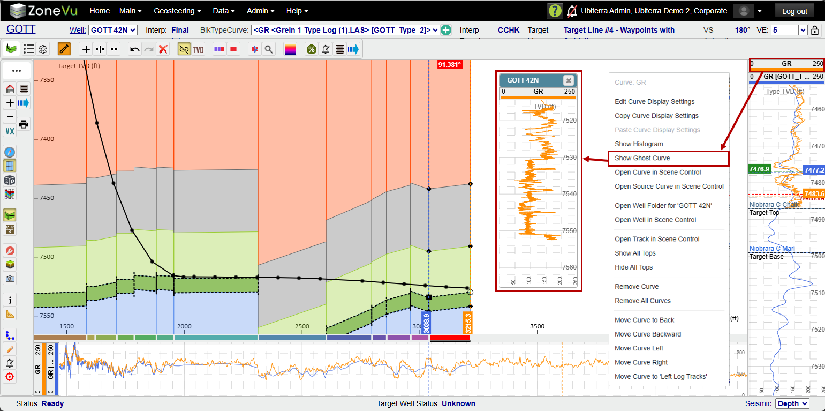This screenshot has height=411, width=825.
Task: Click the camera snapshot icon in sidebar
Action: click(10, 278)
